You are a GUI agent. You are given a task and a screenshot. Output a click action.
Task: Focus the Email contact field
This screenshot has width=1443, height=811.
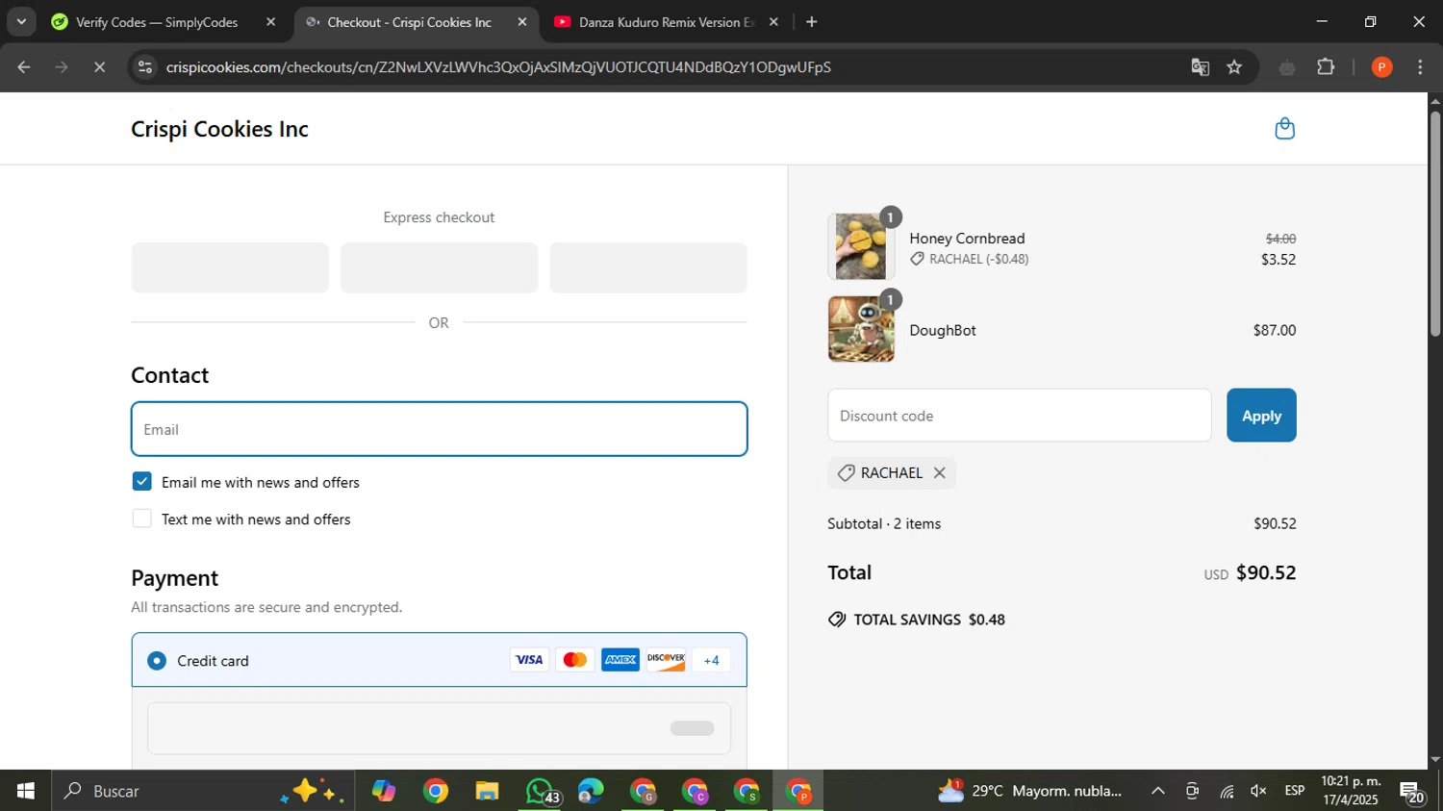coord(439,429)
